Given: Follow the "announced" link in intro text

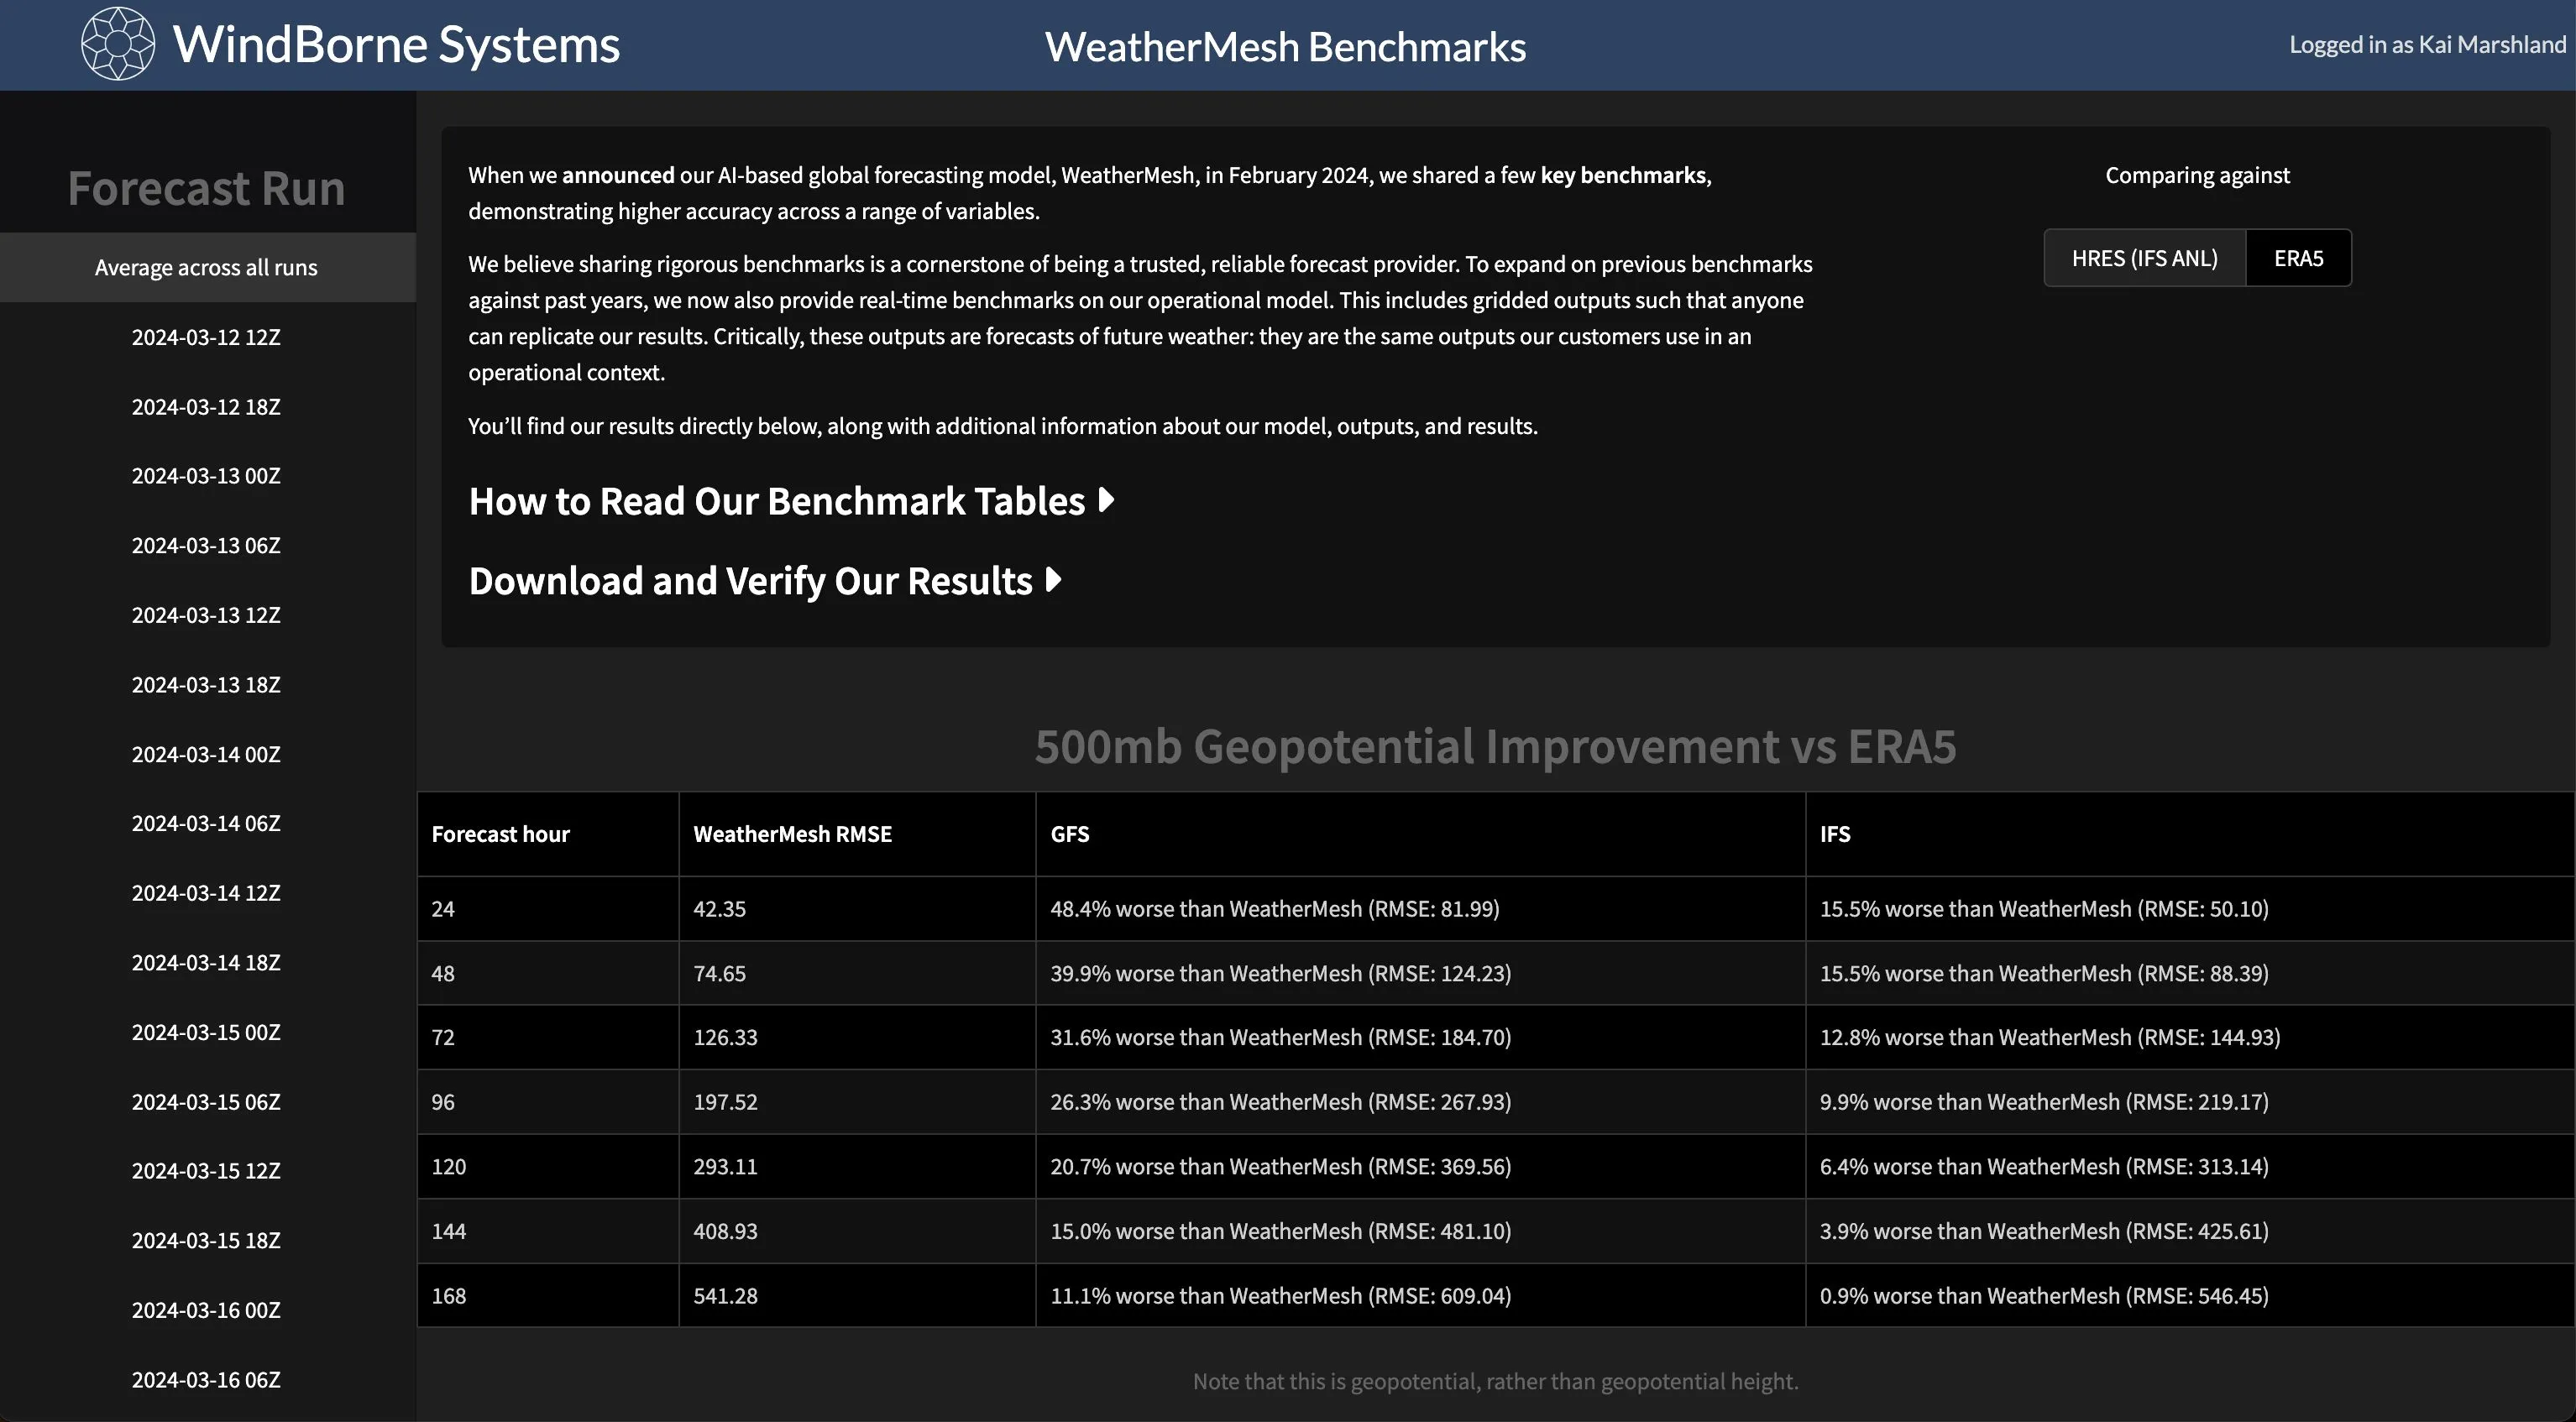Looking at the screenshot, I should (618, 175).
